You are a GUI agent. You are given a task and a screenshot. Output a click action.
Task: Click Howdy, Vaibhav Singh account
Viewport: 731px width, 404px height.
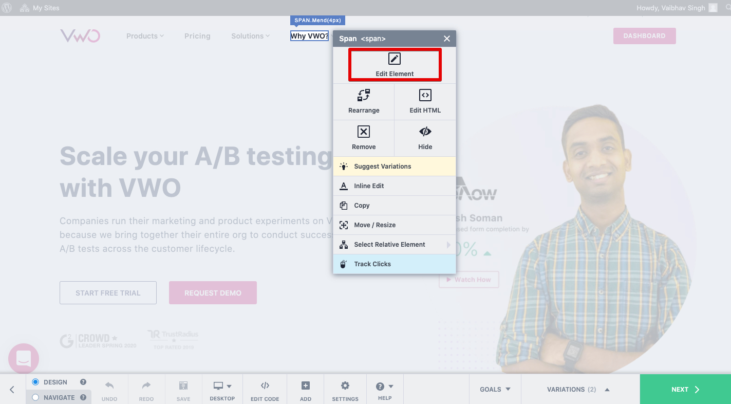671,8
